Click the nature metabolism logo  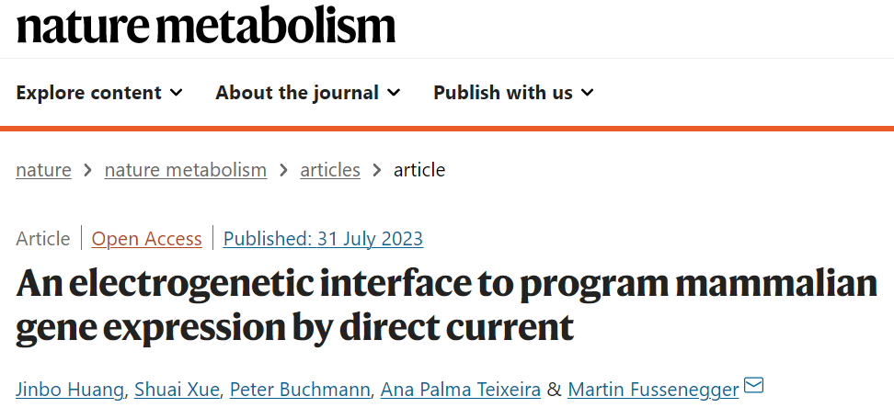pos(206,26)
